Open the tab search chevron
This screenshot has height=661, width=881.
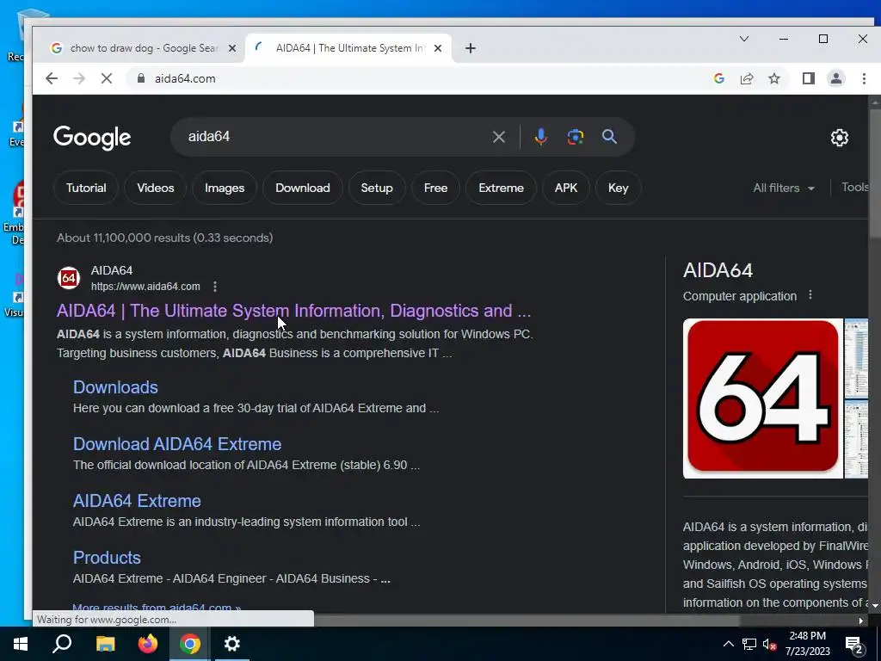[x=744, y=39]
